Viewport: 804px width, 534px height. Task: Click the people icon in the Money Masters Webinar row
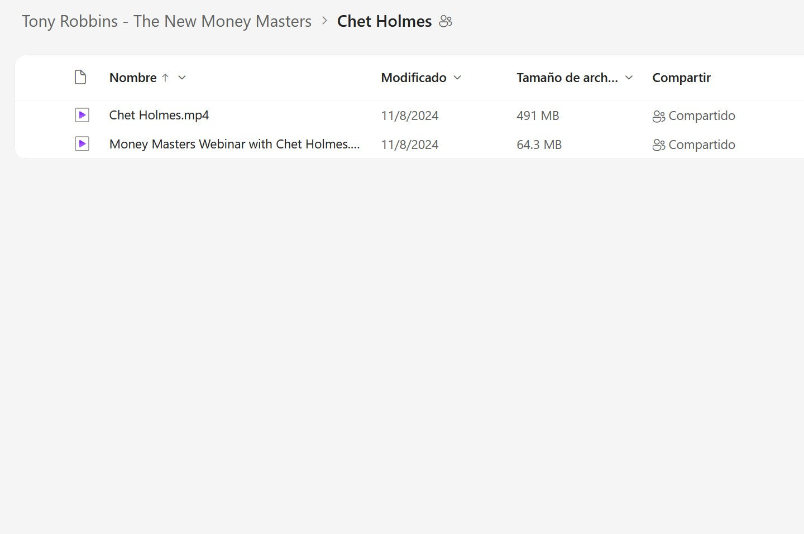tap(659, 145)
